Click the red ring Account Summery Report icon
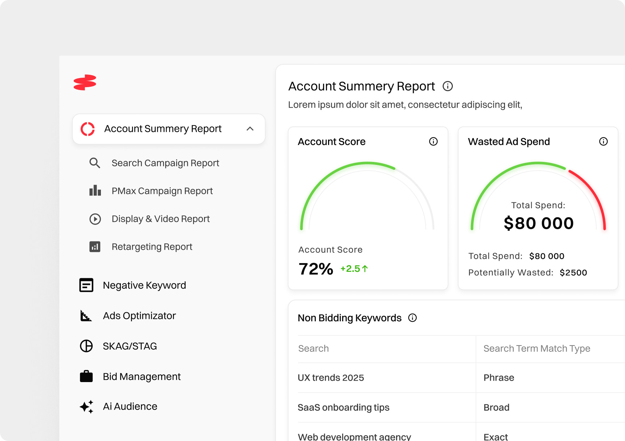The width and height of the screenshot is (625, 441). click(x=88, y=129)
